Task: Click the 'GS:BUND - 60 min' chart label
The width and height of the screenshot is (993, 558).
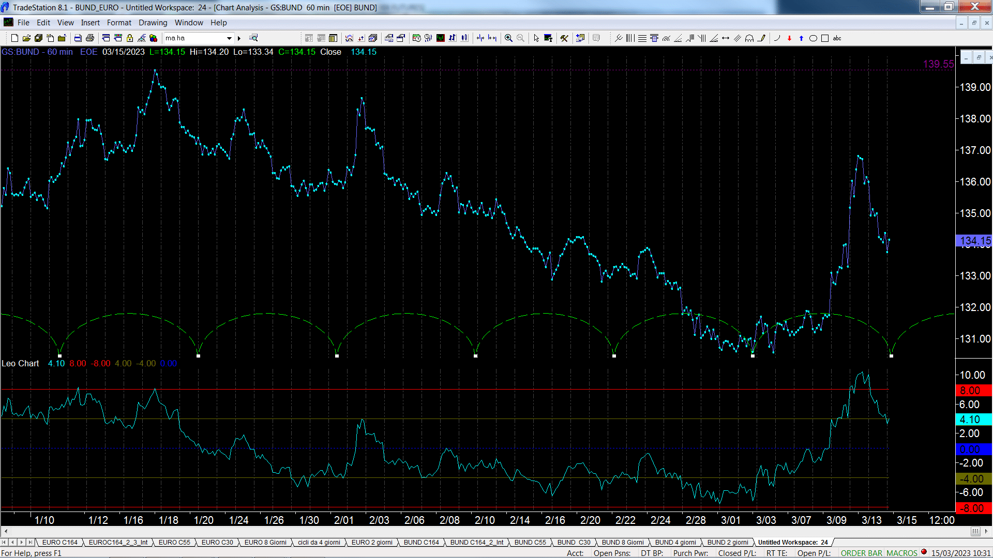Action: point(37,52)
